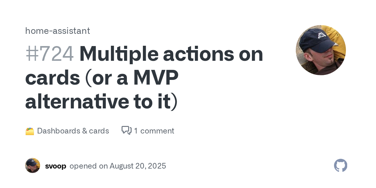Open the svoop username

(55, 166)
